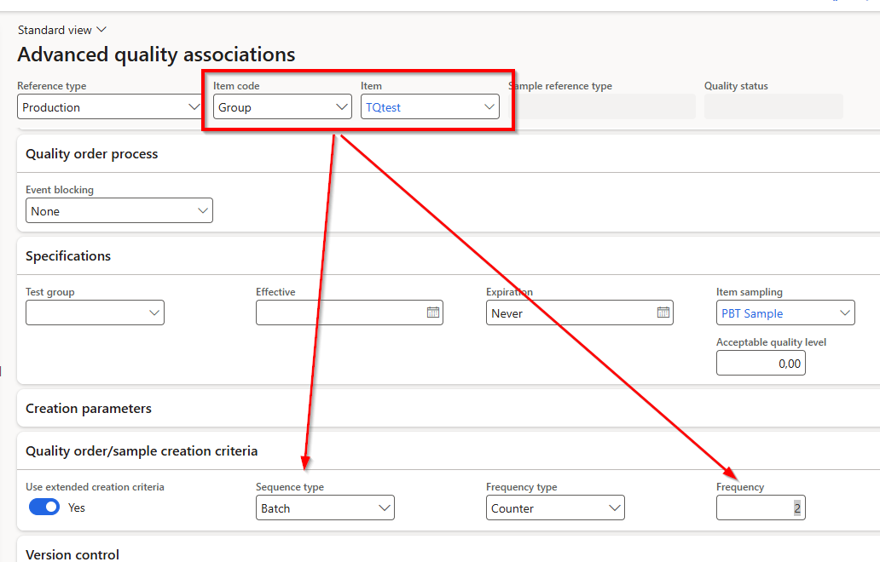Expand the Item TQtest dropdown

[489, 107]
